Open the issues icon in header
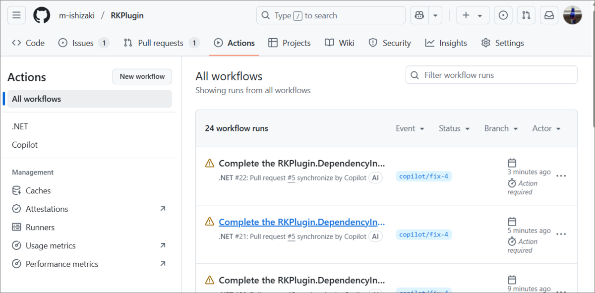This screenshot has width=595, height=293. (503, 15)
